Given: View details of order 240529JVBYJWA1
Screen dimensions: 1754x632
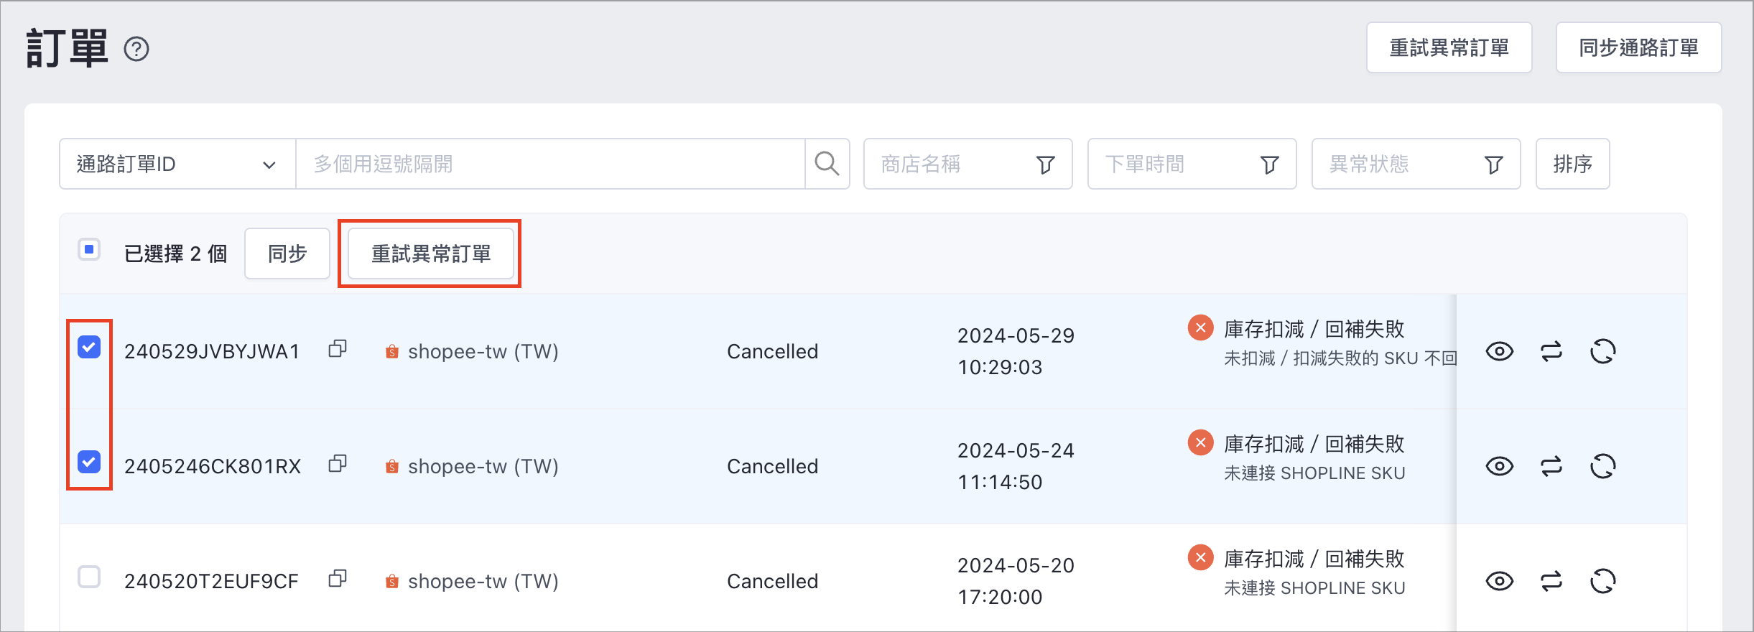Looking at the screenshot, I should [1499, 351].
